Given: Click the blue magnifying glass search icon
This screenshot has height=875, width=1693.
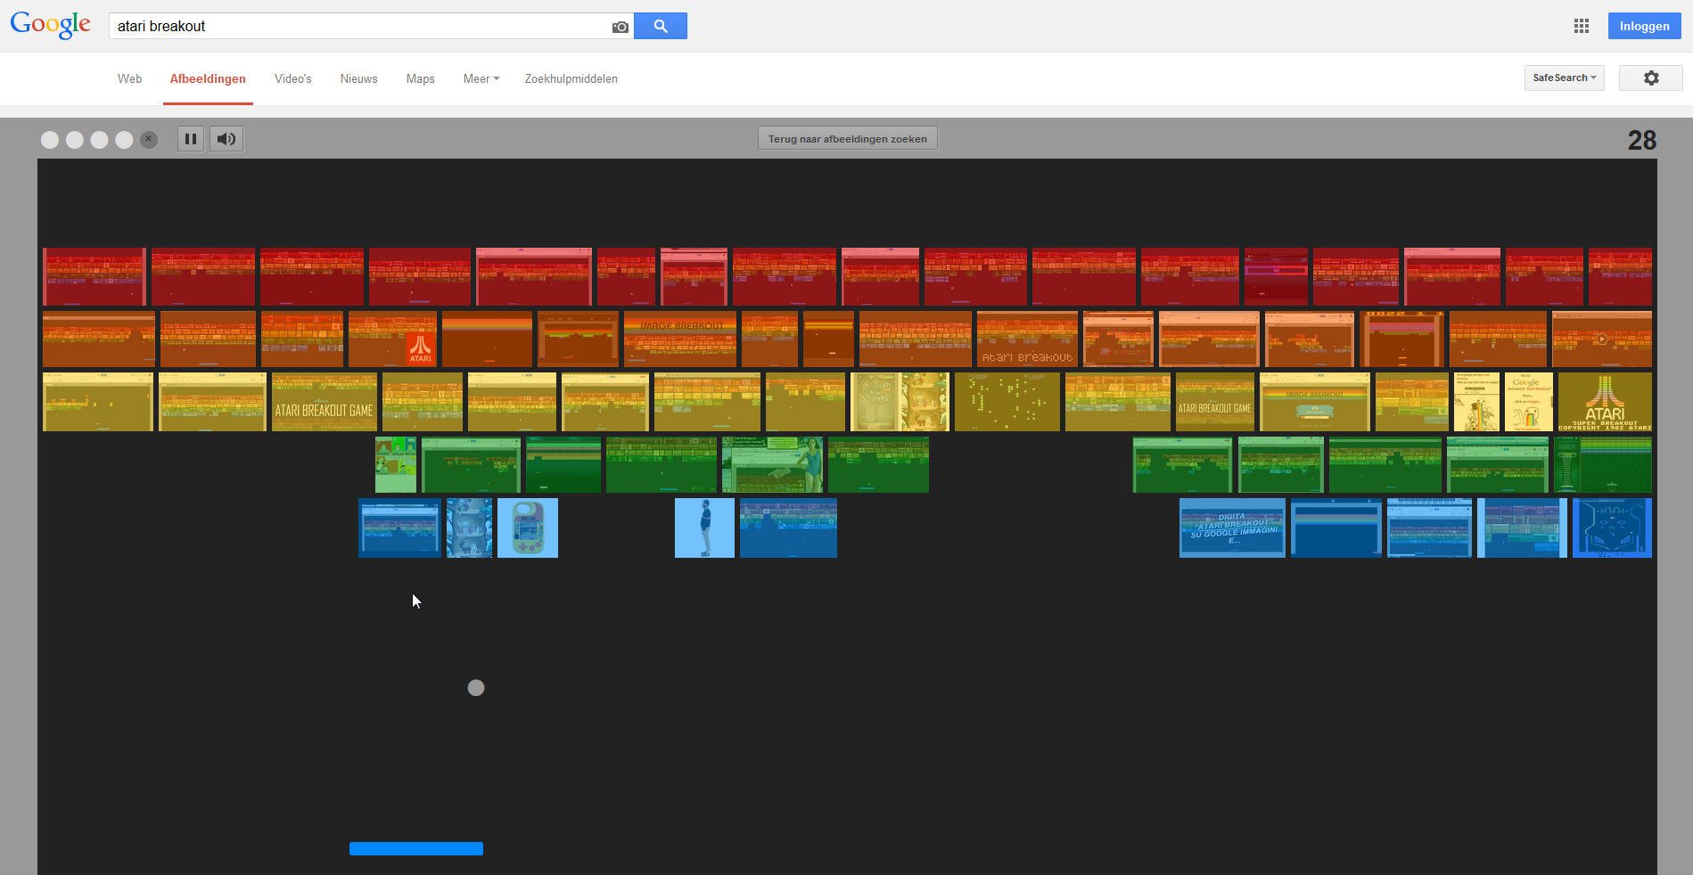Looking at the screenshot, I should [660, 26].
